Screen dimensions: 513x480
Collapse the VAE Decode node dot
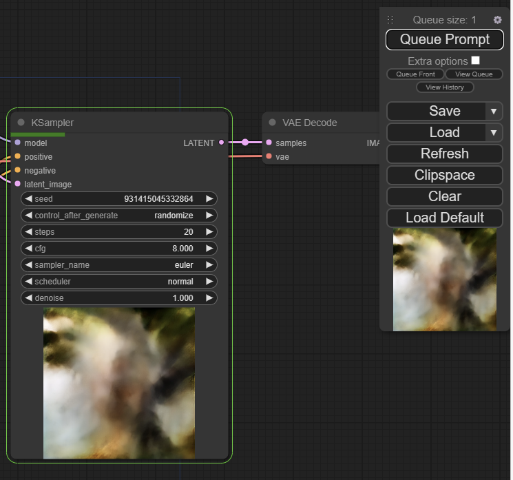coord(272,123)
